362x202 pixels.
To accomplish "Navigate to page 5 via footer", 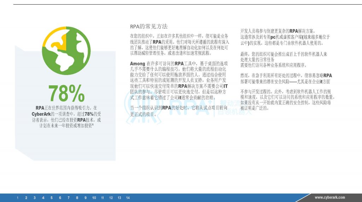I will click(52, 198).
